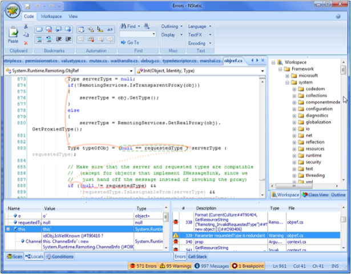Collapse the 'this' variable in Locals
The width and height of the screenshot is (351, 274).
coord(8,229)
